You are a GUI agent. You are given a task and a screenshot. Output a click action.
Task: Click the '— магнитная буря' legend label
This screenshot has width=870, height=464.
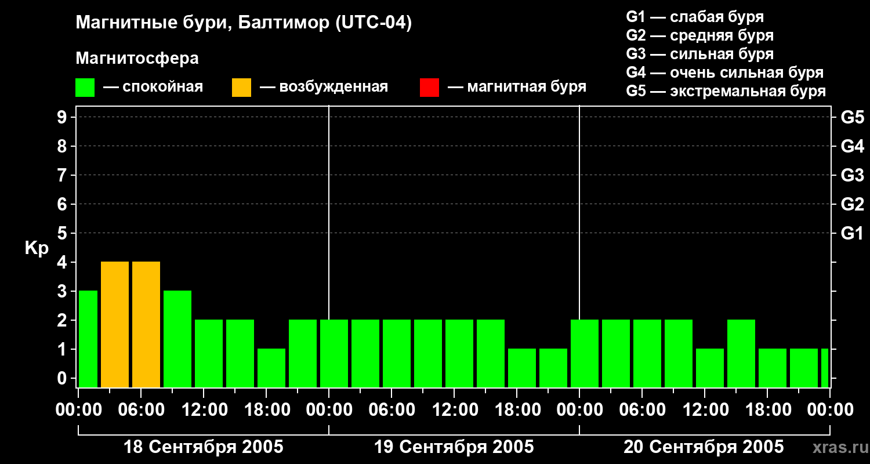pyautogui.click(x=517, y=88)
